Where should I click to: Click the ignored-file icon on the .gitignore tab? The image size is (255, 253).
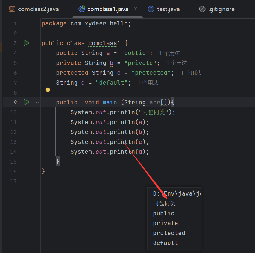coord(202,9)
